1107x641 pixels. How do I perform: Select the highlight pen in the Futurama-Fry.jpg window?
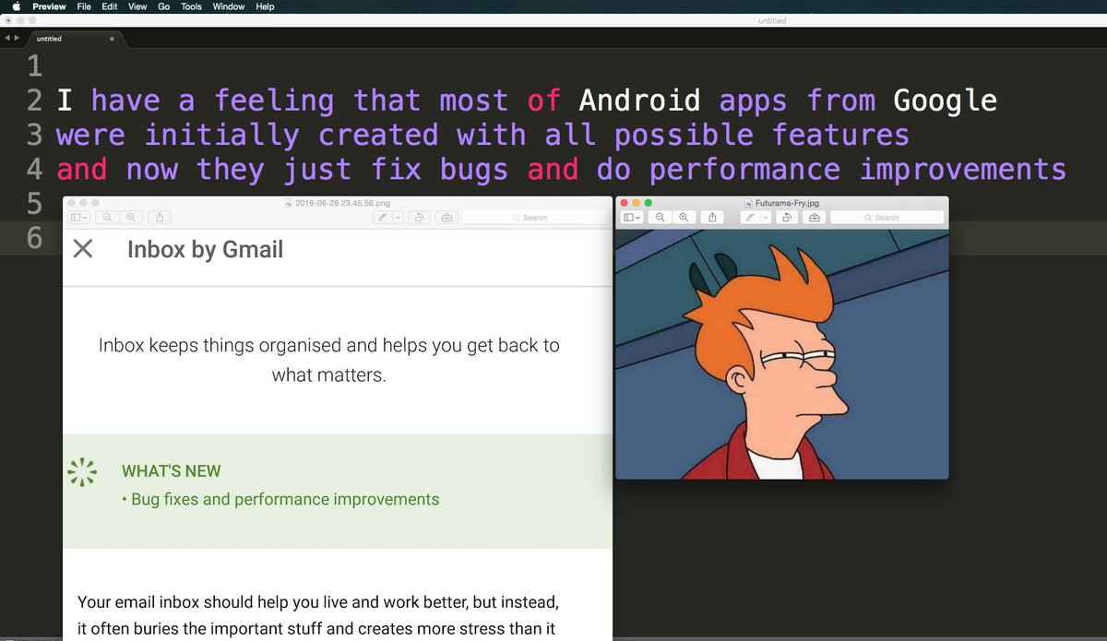pos(751,218)
